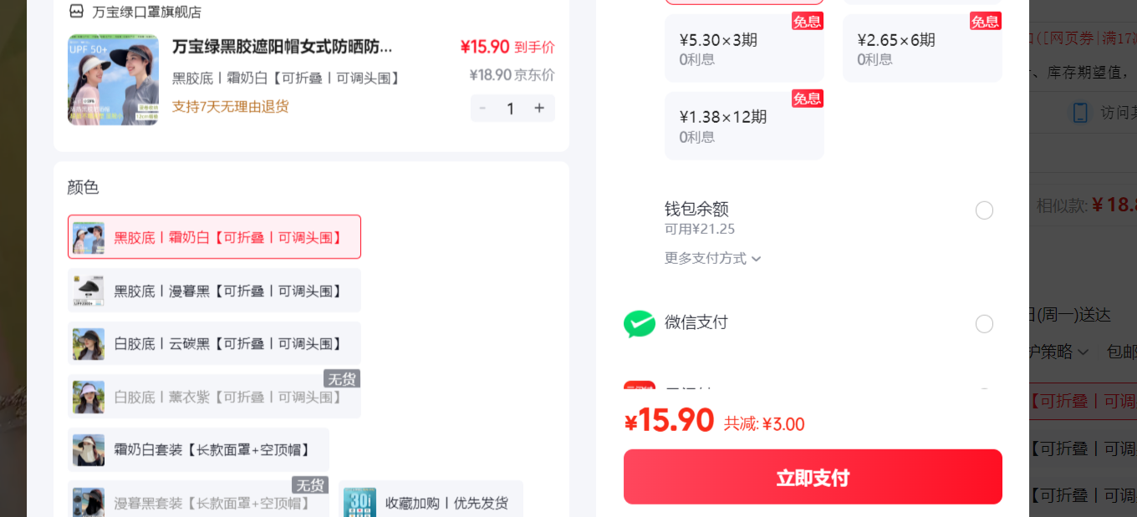Click the 立即支付 button
The height and width of the screenshot is (517, 1137).
click(813, 477)
